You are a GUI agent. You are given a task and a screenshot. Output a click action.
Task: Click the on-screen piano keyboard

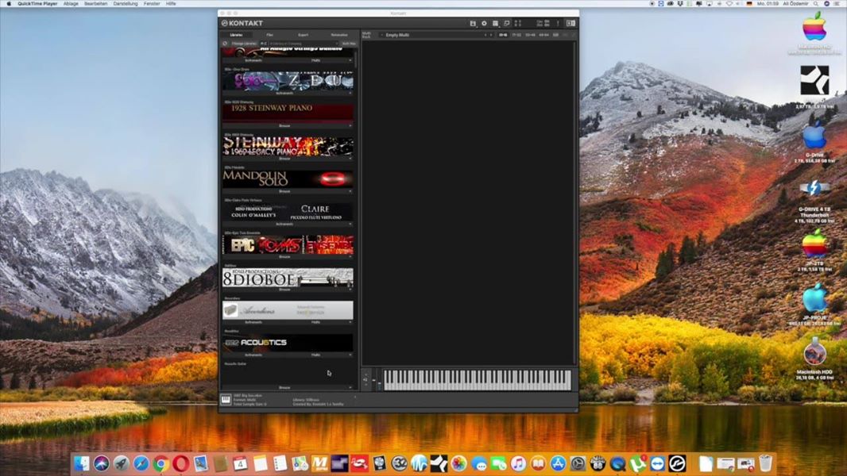coord(477,380)
